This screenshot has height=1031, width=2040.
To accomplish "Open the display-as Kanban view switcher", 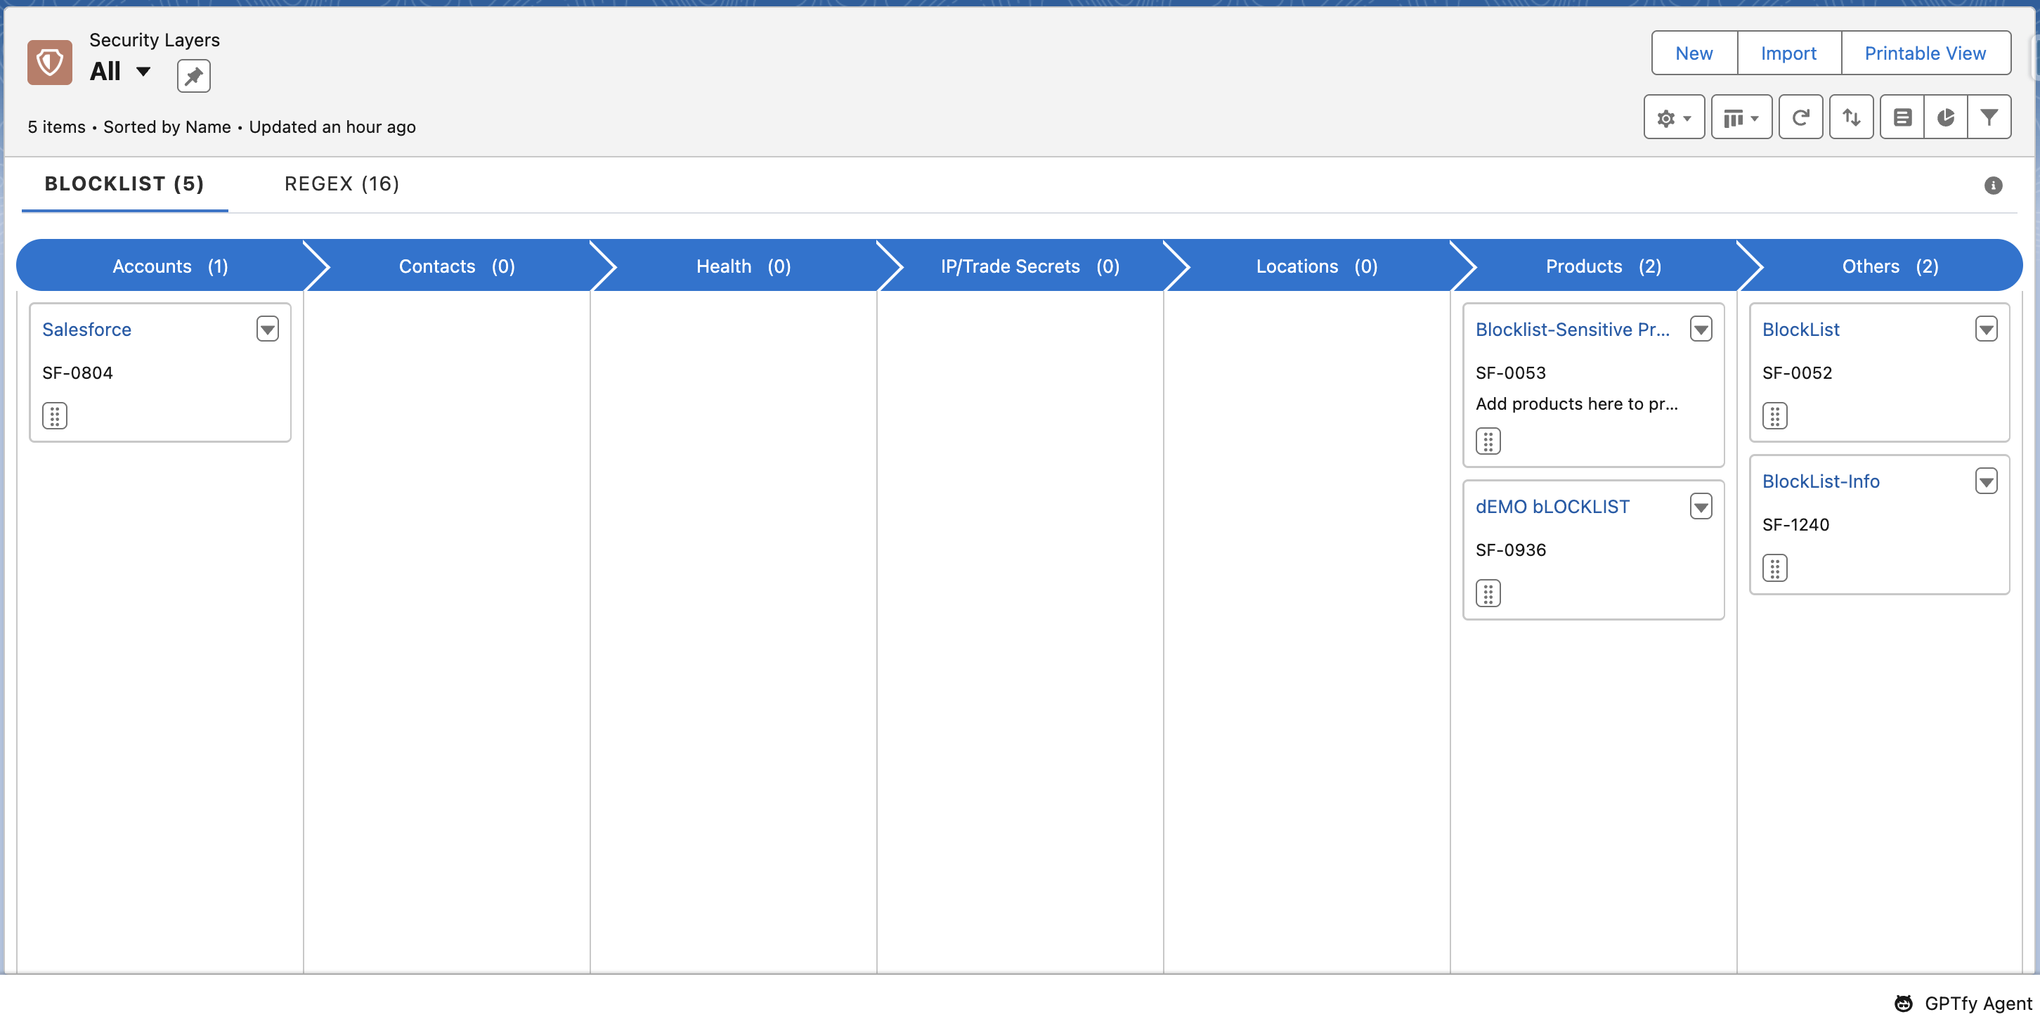I will point(1741,117).
